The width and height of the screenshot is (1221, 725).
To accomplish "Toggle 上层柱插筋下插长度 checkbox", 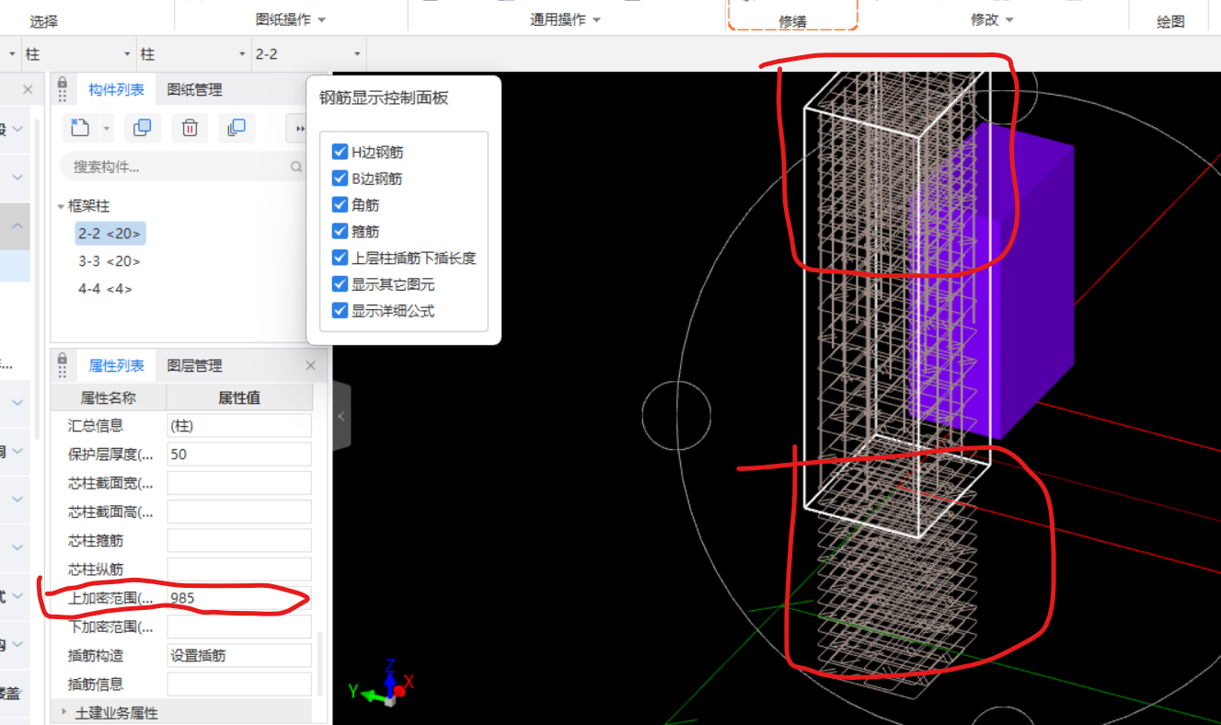I will [340, 259].
